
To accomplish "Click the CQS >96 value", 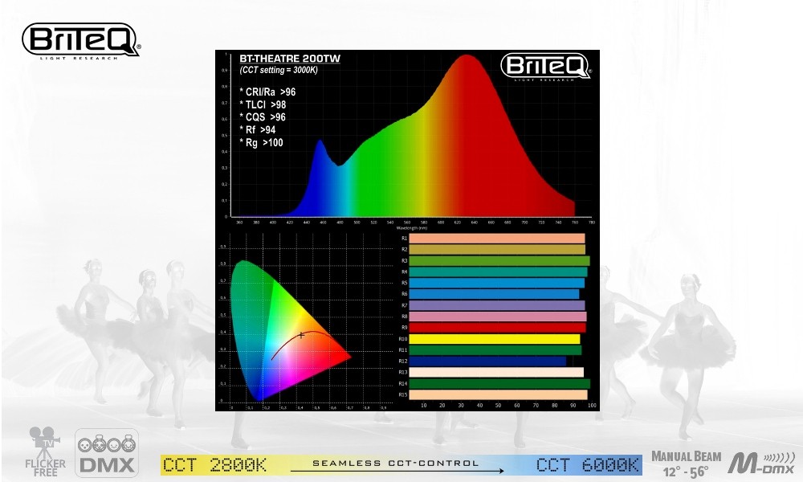I will click(x=263, y=117).
